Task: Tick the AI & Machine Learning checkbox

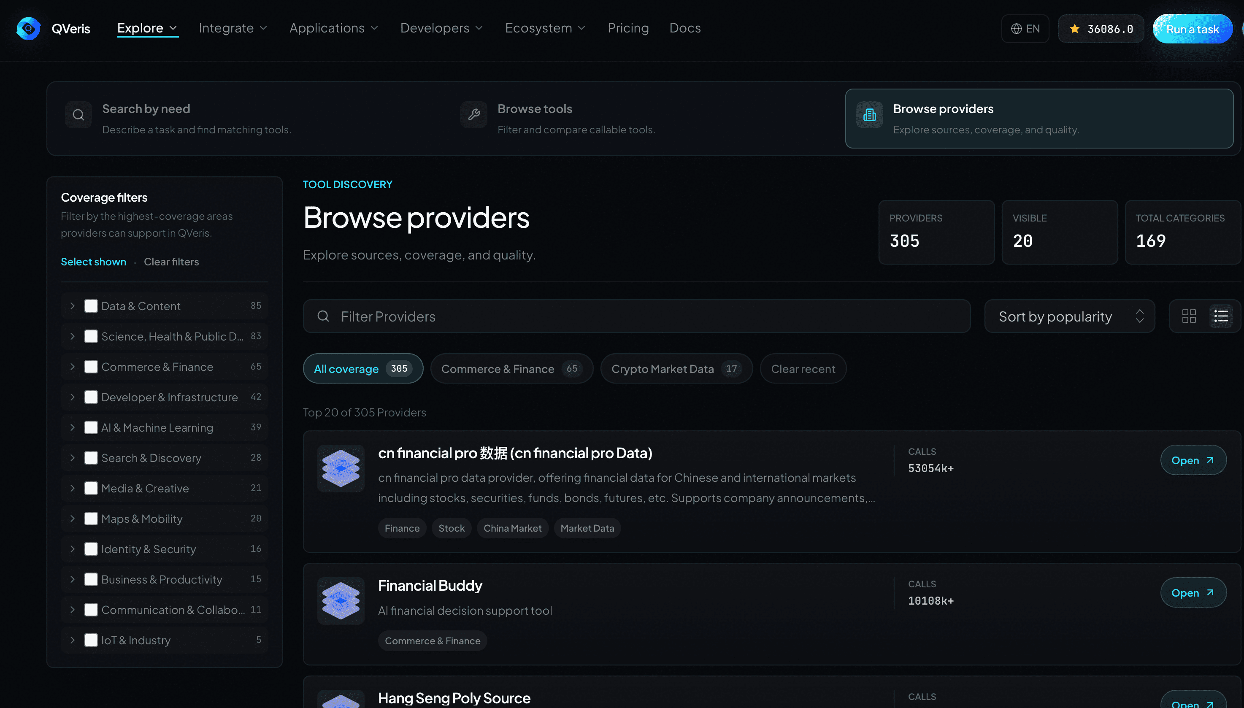Action: pos(91,427)
